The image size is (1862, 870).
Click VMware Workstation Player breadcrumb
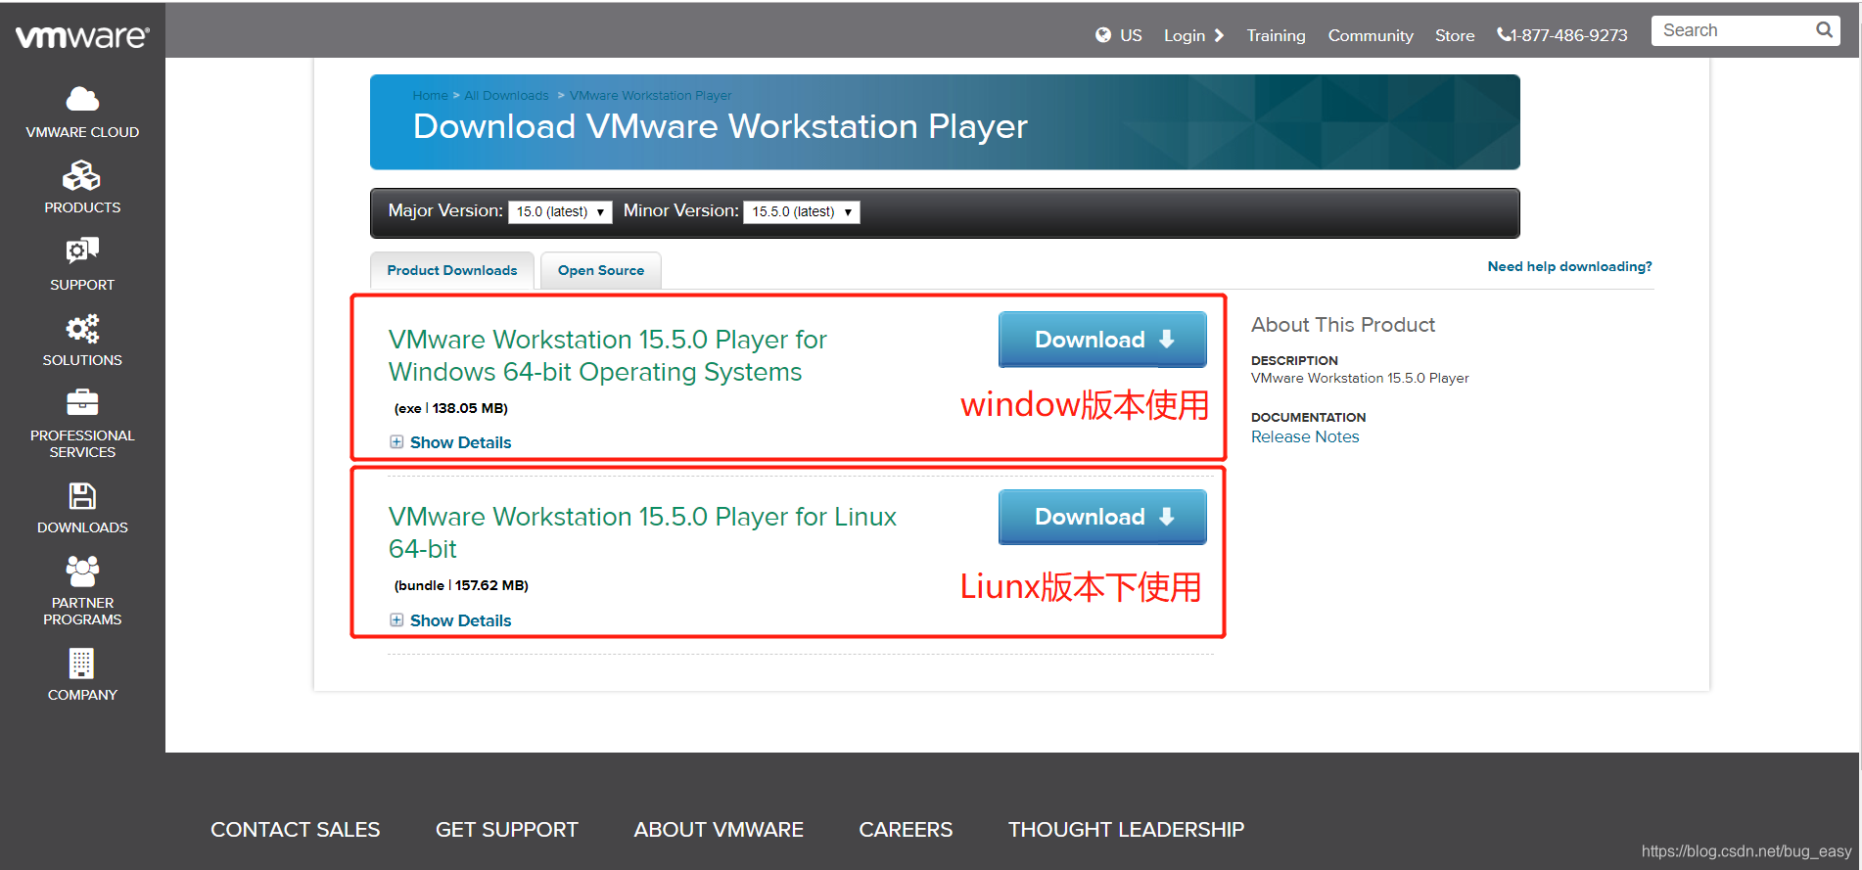pyautogui.click(x=651, y=95)
